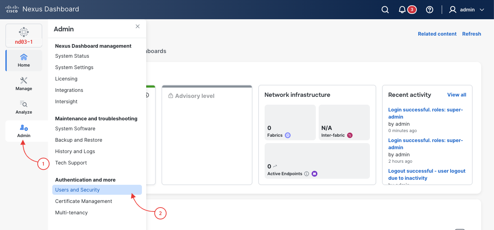Open the Related content link
Viewport: 494px width, 230px height.
click(437, 34)
